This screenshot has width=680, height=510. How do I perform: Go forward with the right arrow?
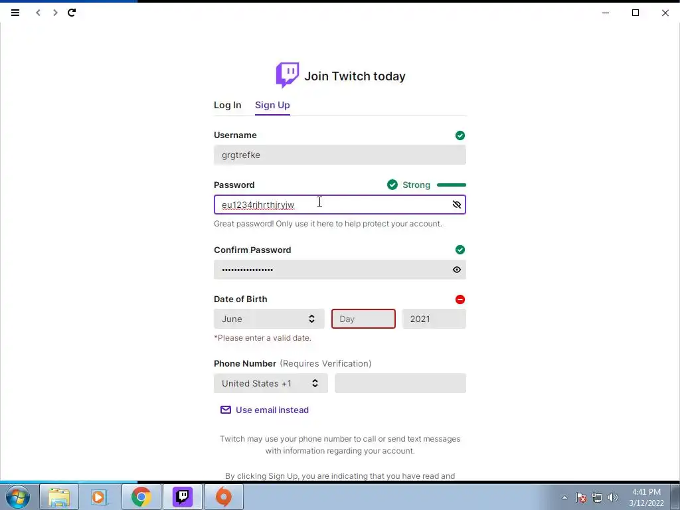[55, 13]
